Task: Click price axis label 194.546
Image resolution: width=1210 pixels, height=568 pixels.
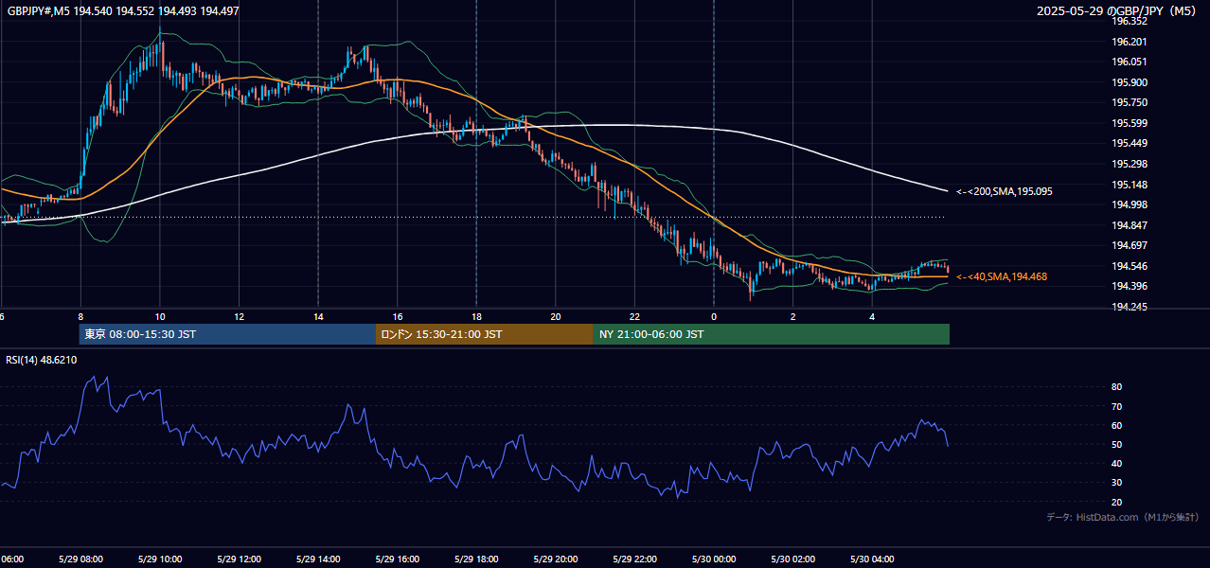Action: point(1130,266)
